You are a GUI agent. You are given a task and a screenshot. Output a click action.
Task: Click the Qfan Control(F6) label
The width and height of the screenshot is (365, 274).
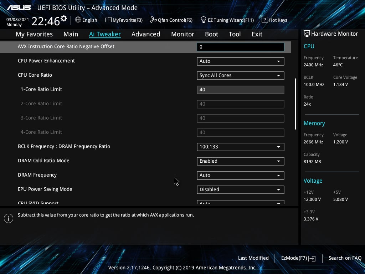[x=175, y=20]
